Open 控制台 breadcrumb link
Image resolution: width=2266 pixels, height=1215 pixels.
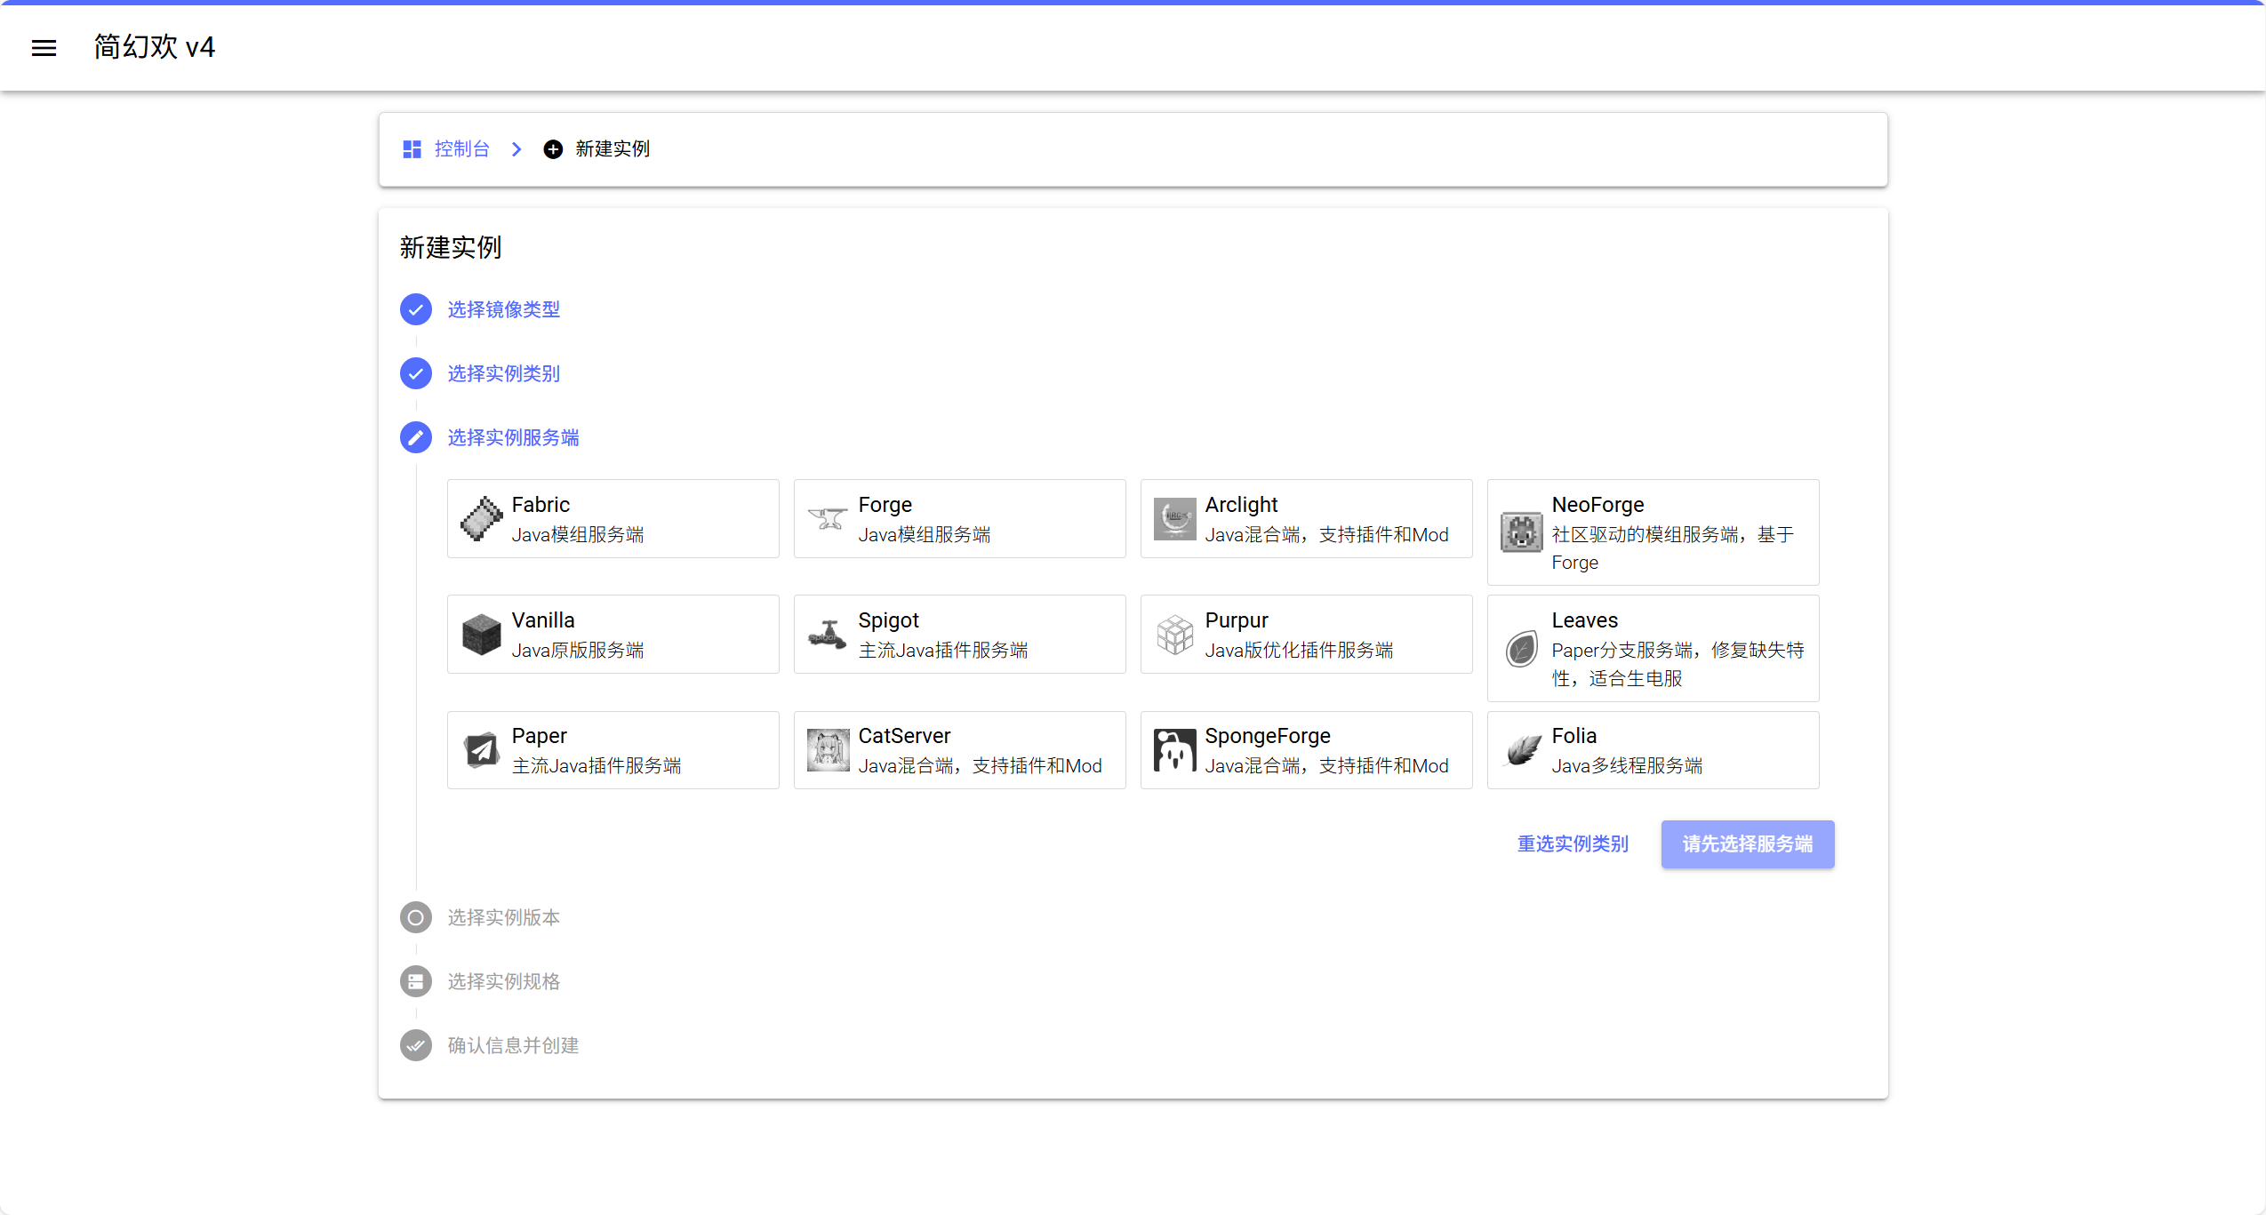pyautogui.click(x=461, y=149)
